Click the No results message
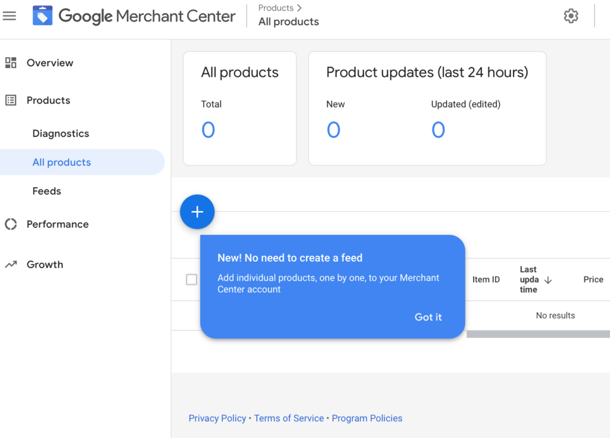Viewport: 610px width, 438px height. [555, 315]
